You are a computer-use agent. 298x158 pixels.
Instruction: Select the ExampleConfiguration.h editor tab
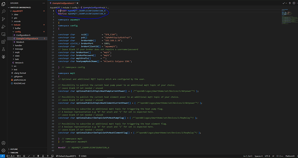pyautogui.click(x=64, y=3)
